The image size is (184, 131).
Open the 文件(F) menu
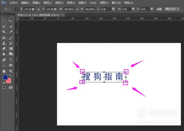(14, 3)
